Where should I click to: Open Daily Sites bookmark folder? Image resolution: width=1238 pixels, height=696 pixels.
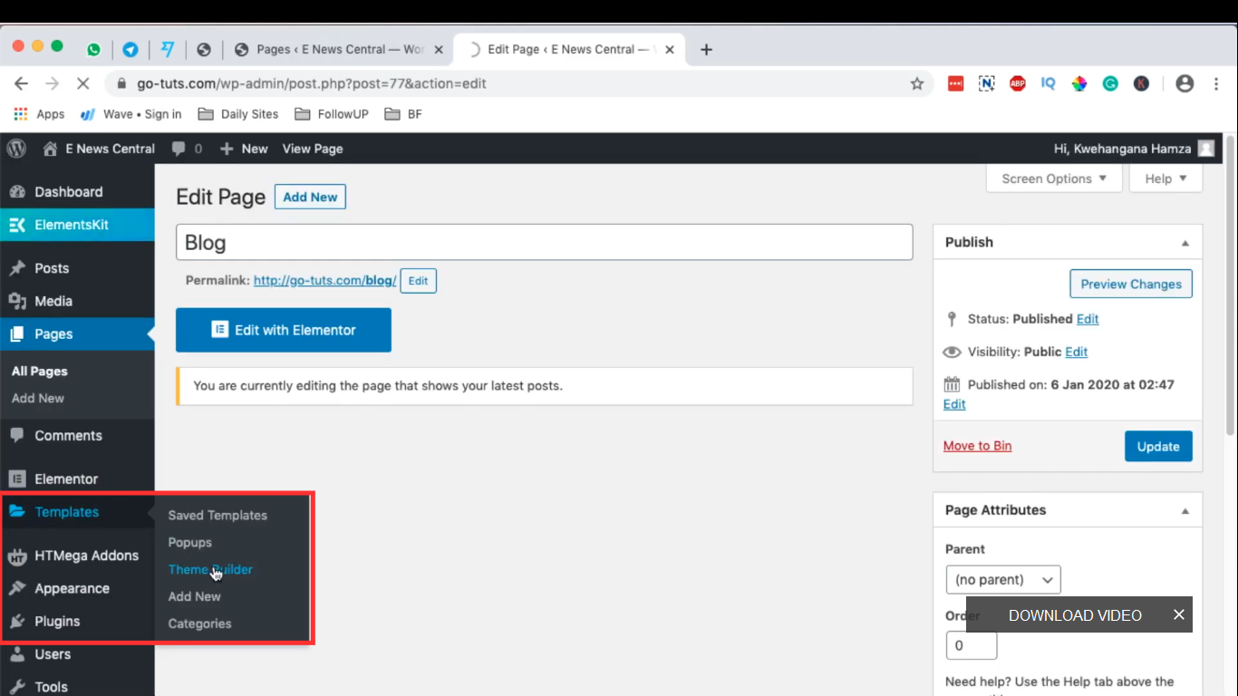238,114
